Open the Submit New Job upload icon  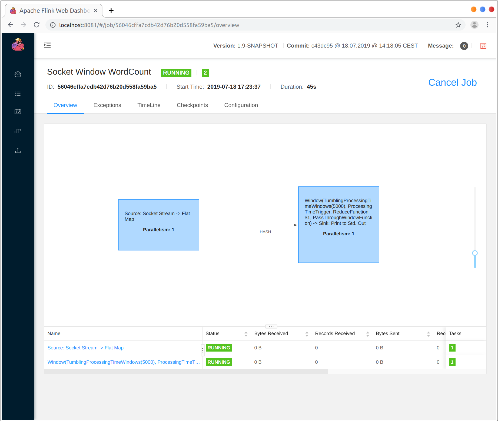[x=18, y=151]
